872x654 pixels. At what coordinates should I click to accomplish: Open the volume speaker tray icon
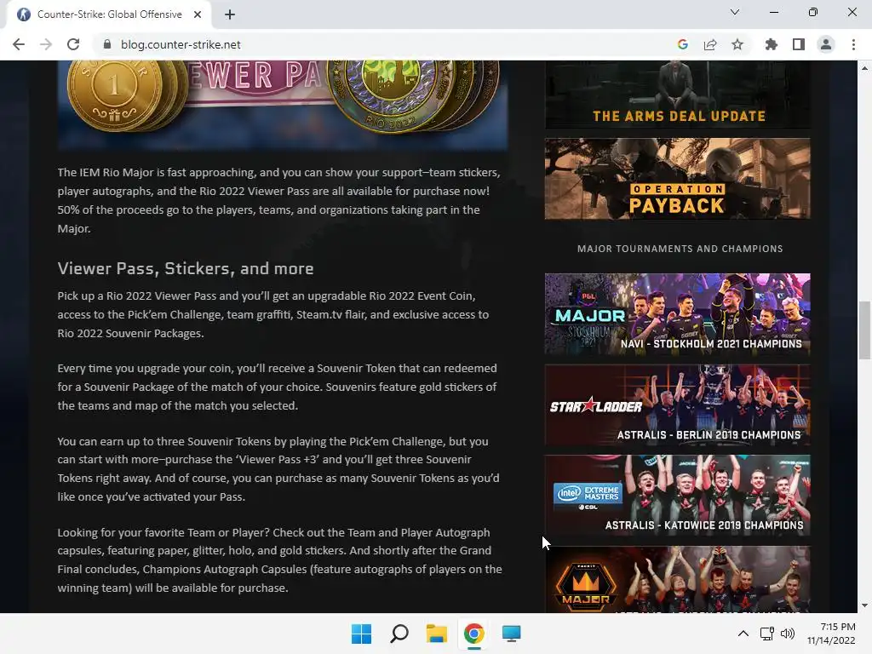tap(787, 634)
